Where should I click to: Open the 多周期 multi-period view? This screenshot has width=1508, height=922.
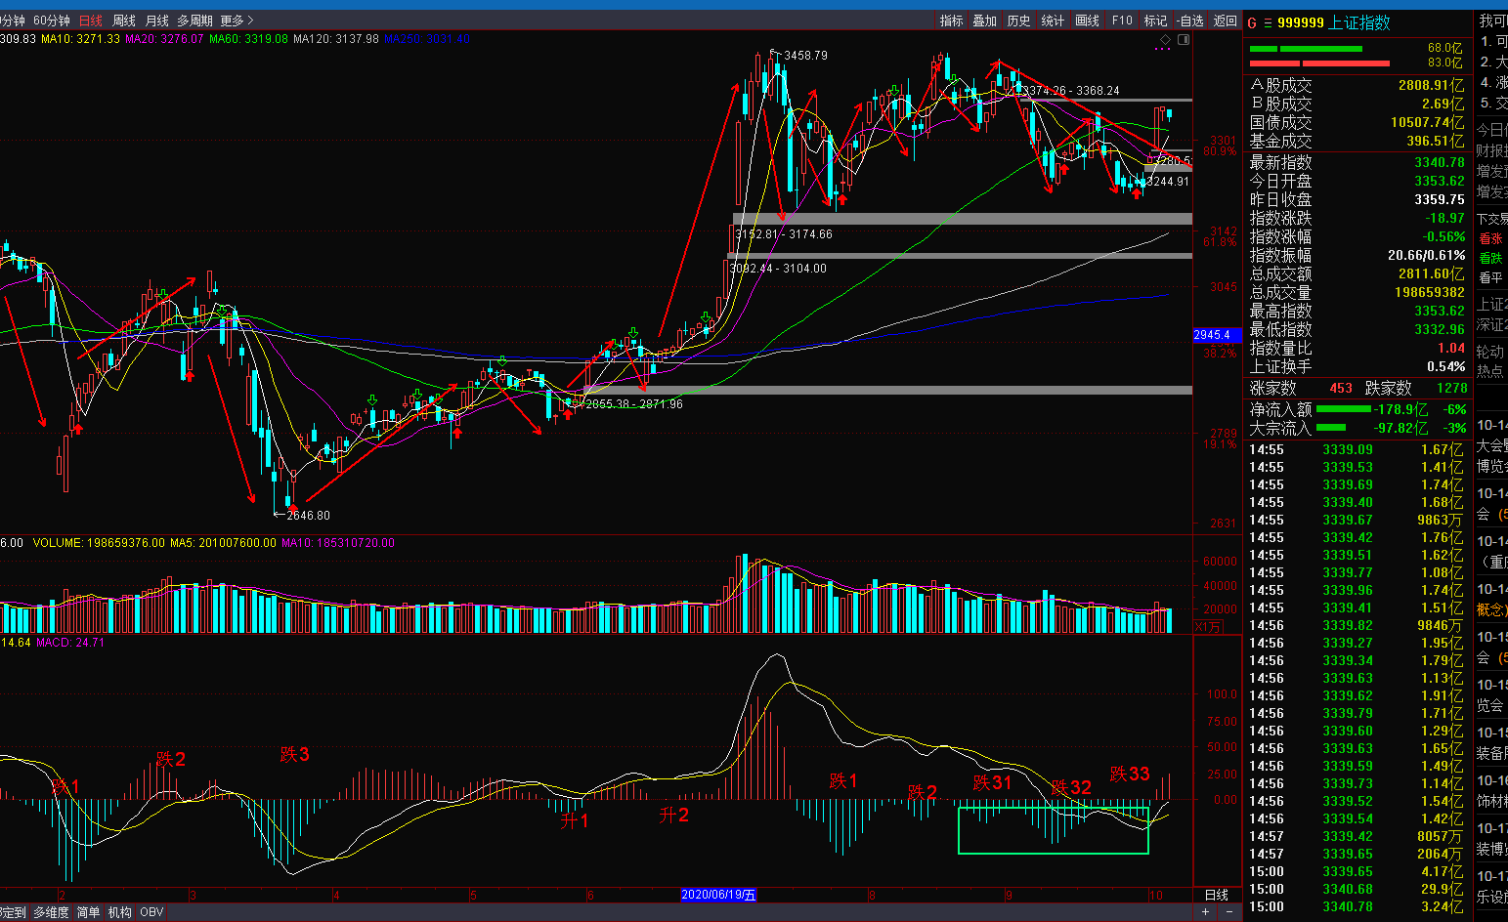point(194,21)
